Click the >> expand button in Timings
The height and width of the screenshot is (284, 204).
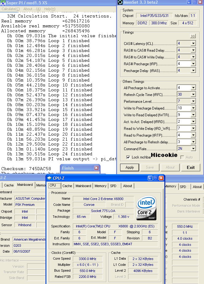coord(193,36)
